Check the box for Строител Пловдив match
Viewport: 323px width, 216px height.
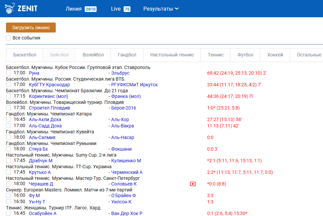(x=8, y=108)
